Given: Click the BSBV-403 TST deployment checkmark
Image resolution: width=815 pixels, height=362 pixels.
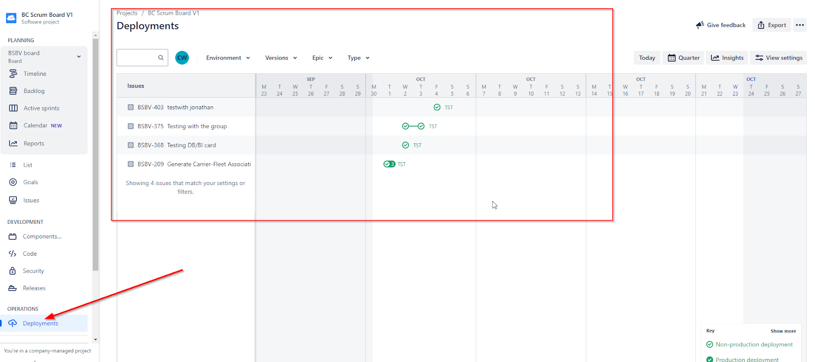Looking at the screenshot, I should click(437, 107).
